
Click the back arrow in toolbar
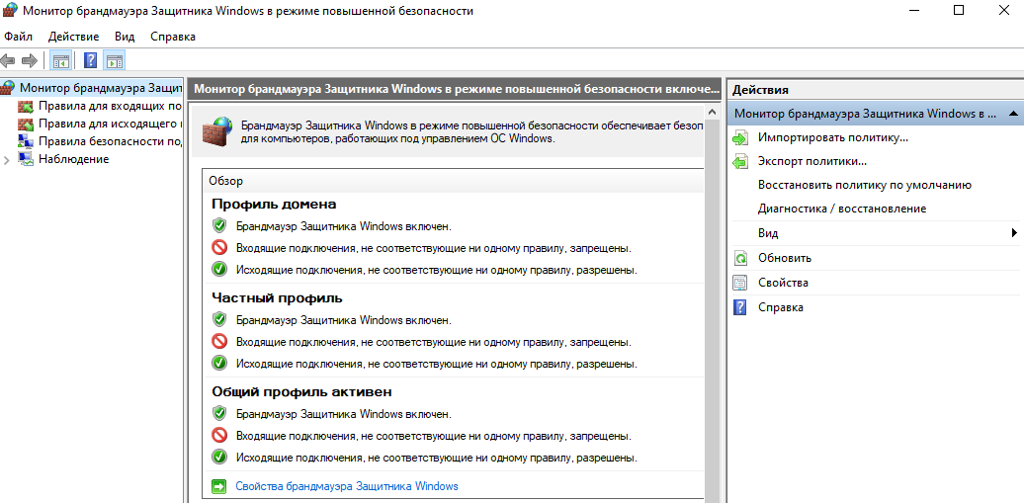click(x=9, y=60)
